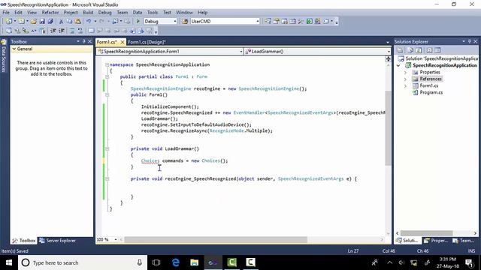
Task: Click the Open File folder toolbar icon
Action: [33, 22]
